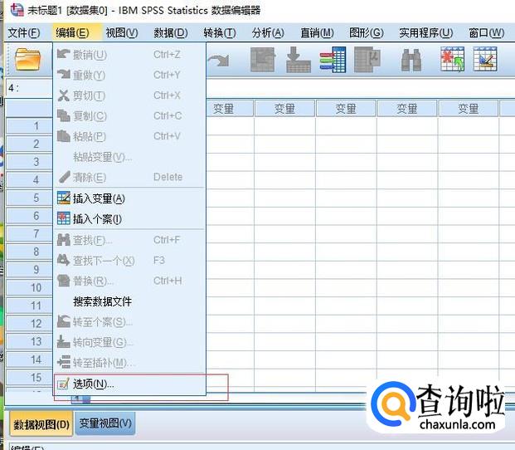
Task: Click the greyed 替换(R)... menu entry
Action: click(129, 281)
